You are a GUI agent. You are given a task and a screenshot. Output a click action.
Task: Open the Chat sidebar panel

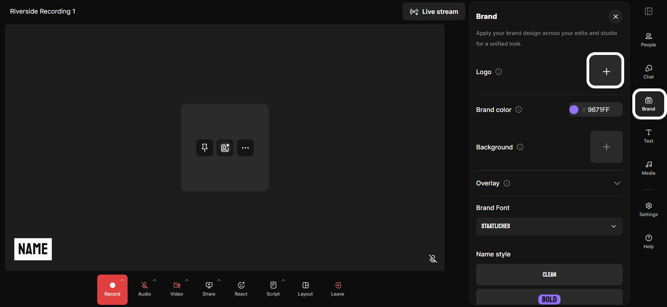click(648, 72)
